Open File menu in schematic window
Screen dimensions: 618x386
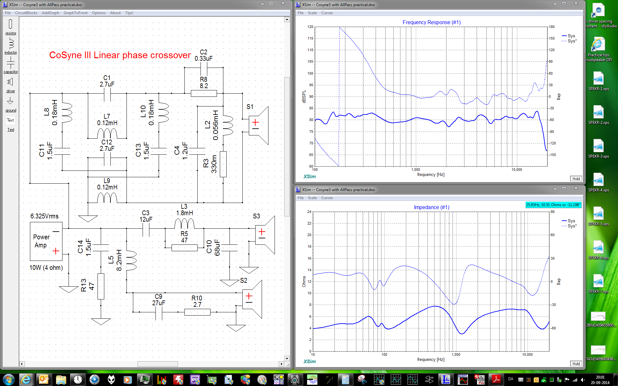(x=8, y=13)
